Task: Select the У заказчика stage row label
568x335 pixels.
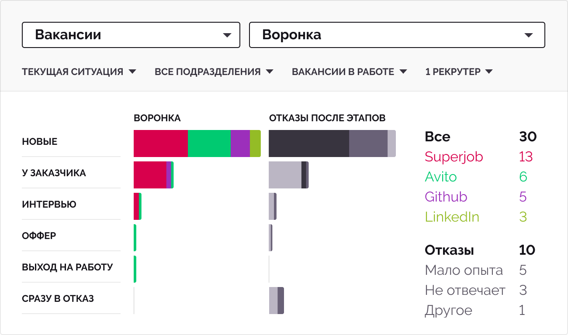Action: coord(54,173)
